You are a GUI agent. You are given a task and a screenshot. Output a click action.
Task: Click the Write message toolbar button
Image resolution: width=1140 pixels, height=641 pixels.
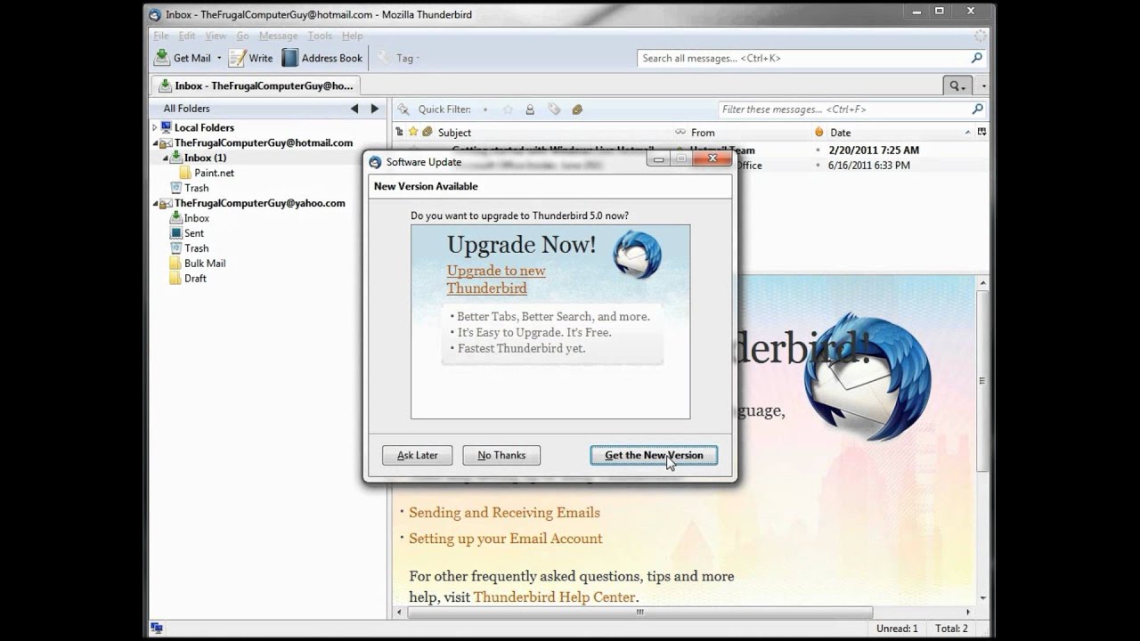click(x=250, y=58)
